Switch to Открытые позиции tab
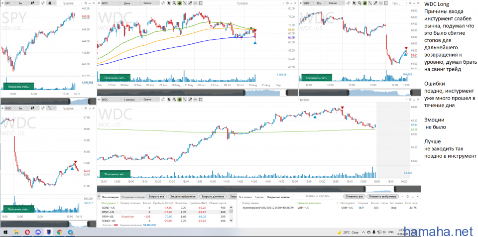 [132, 197]
